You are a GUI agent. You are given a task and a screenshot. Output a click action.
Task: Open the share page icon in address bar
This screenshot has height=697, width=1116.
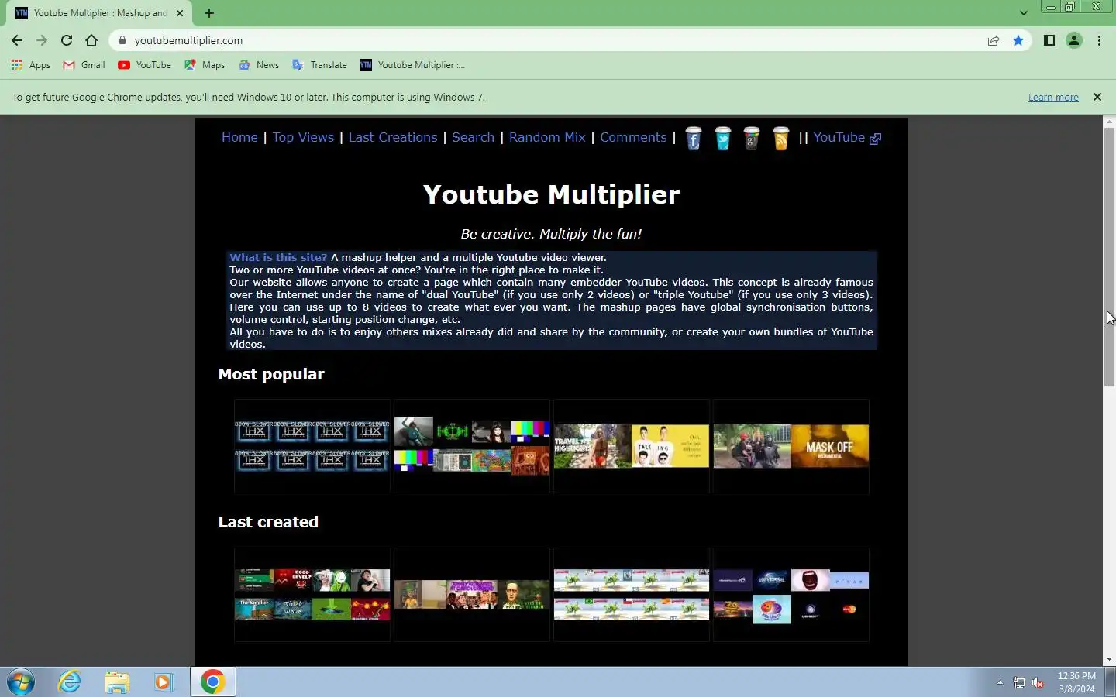[993, 40]
